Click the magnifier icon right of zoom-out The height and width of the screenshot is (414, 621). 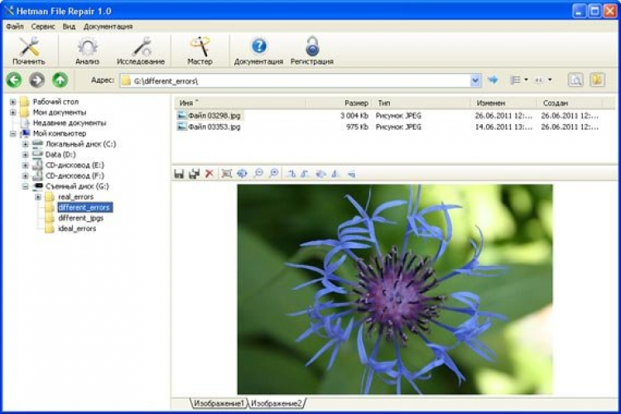pyautogui.click(x=274, y=173)
